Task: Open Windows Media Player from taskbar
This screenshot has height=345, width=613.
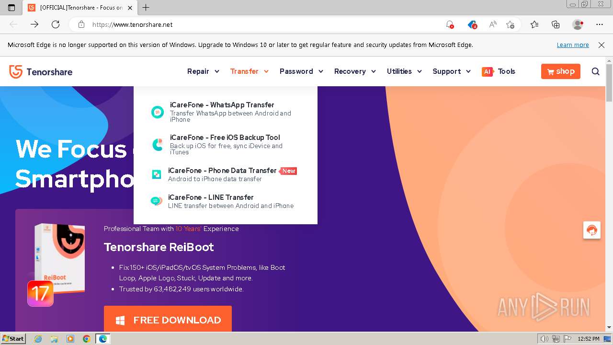Action: (70, 339)
